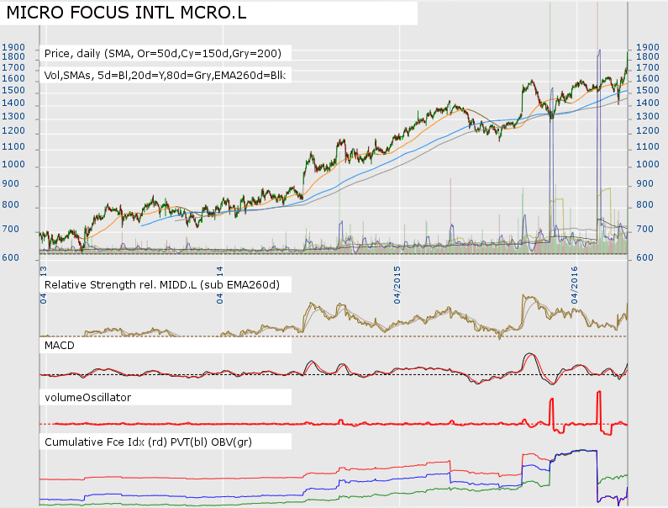Click the 04/13 date axis marker
This screenshot has width=668, height=508.
pyautogui.click(x=43, y=285)
